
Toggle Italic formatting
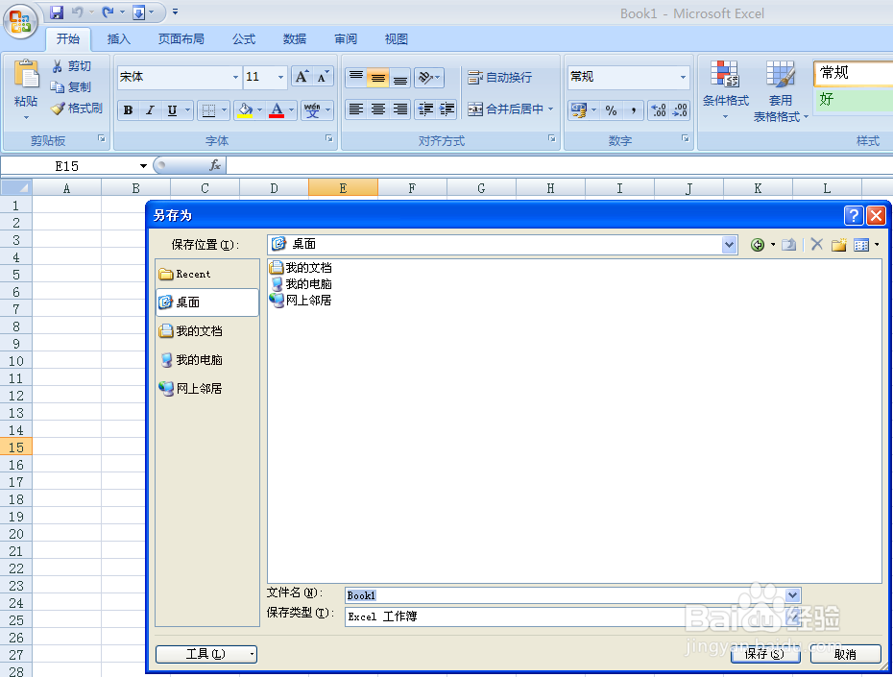click(x=150, y=109)
